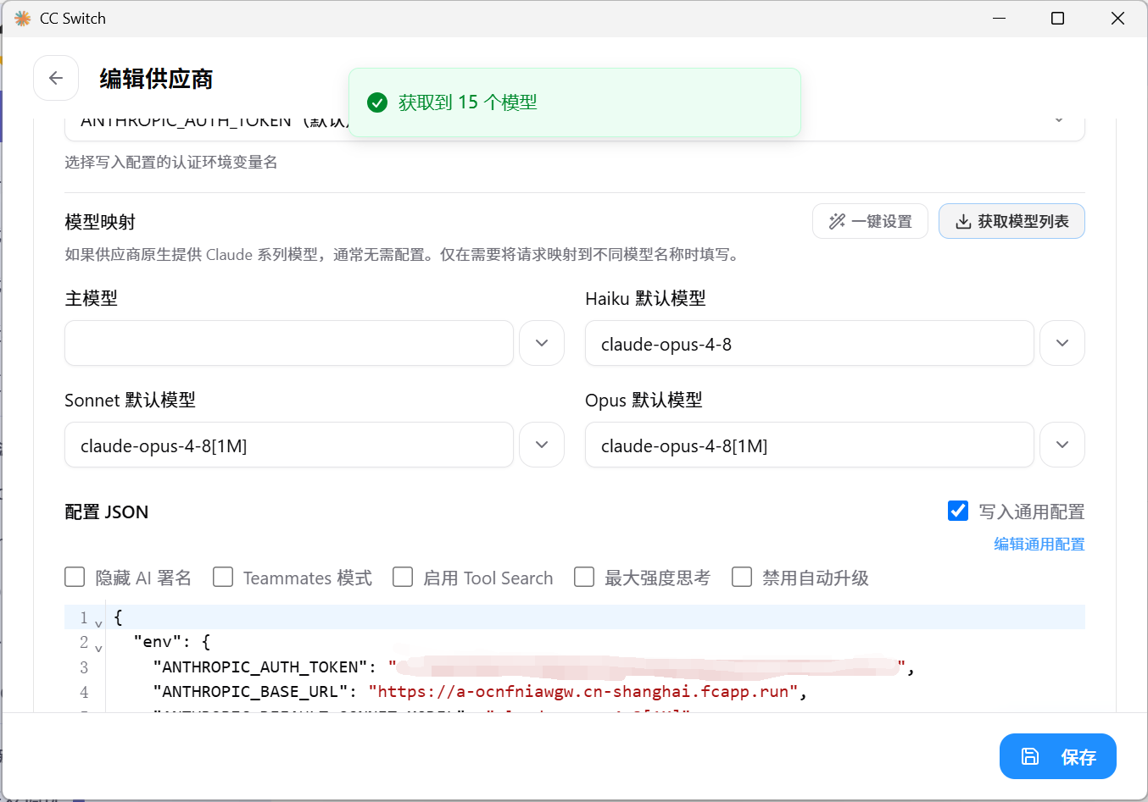Viewport: 1148px width, 802px height.
Task: Enable the 隐藏 AI 署名 checkbox
Action: coord(75,577)
